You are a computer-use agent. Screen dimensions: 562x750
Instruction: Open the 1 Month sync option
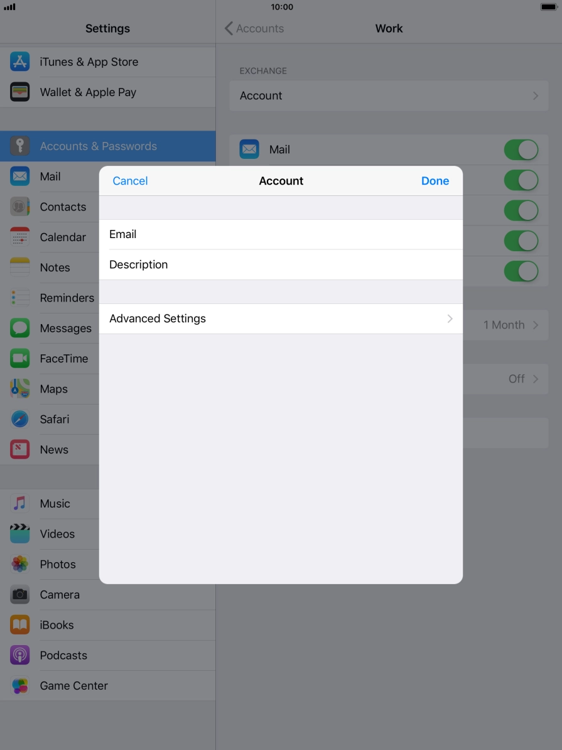click(505, 325)
